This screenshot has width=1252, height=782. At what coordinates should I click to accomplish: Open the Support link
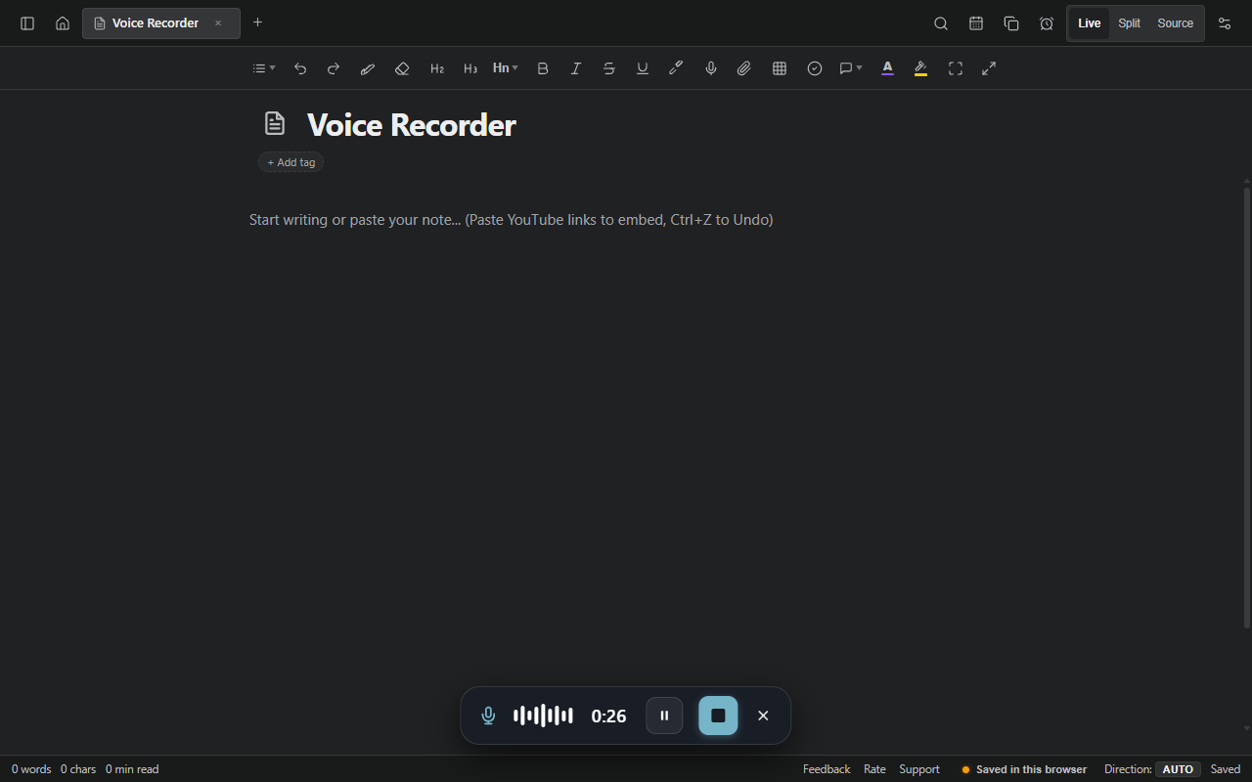coord(919,769)
